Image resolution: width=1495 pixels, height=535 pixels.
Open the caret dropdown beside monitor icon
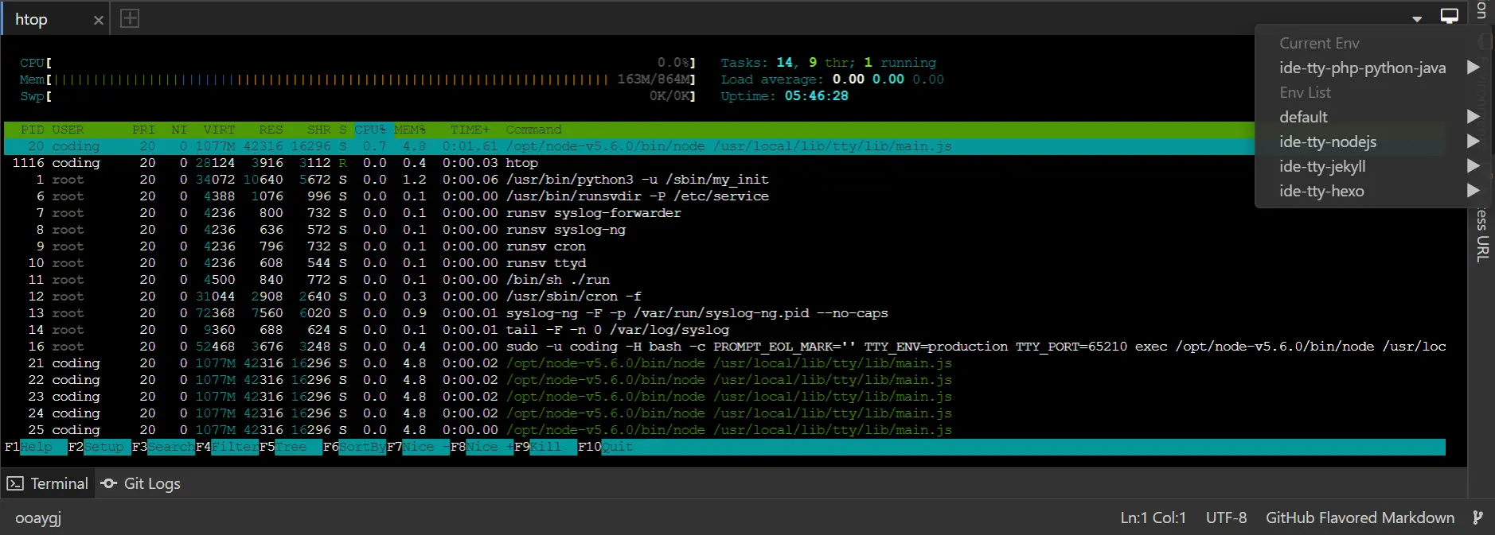[1417, 19]
